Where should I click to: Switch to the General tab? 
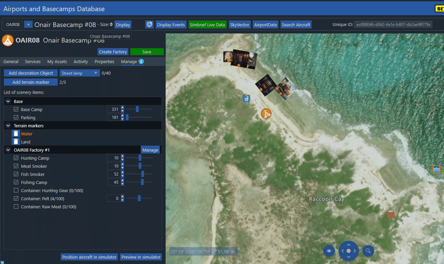pos(11,61)
